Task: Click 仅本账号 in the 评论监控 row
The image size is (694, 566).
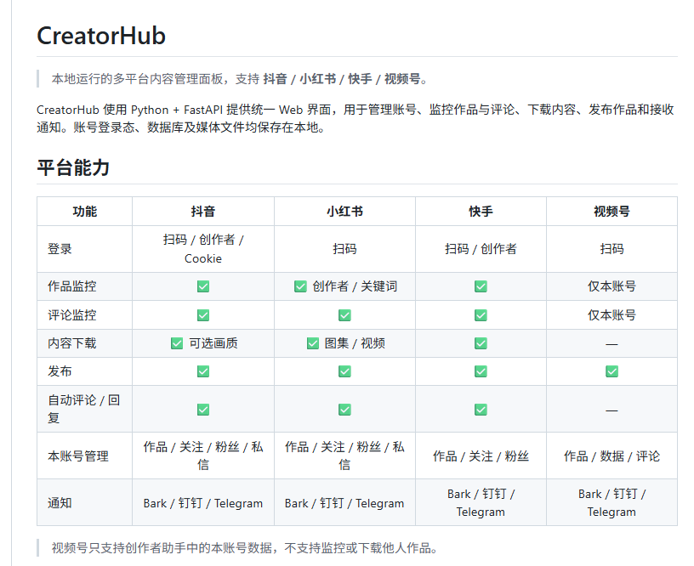Action: coord(612,315)
